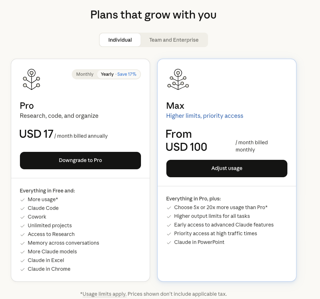Screen dimensions: 320x299
Task: Click the Pro plan heading
Action: coord(27,106)
